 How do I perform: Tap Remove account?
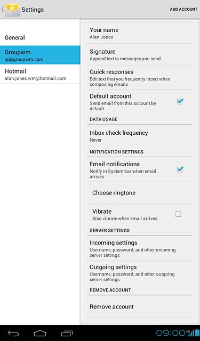(139, 306)
